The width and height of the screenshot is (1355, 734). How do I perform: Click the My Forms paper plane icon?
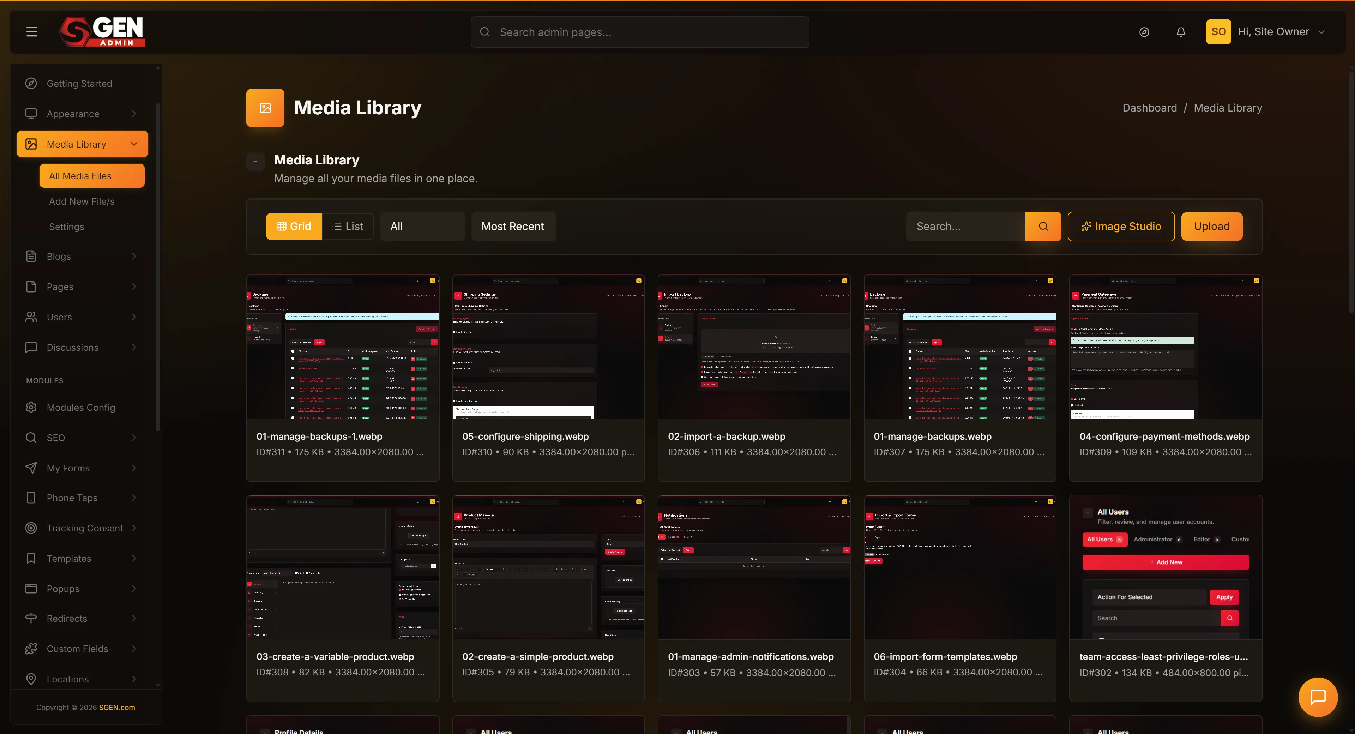(31, 468)
